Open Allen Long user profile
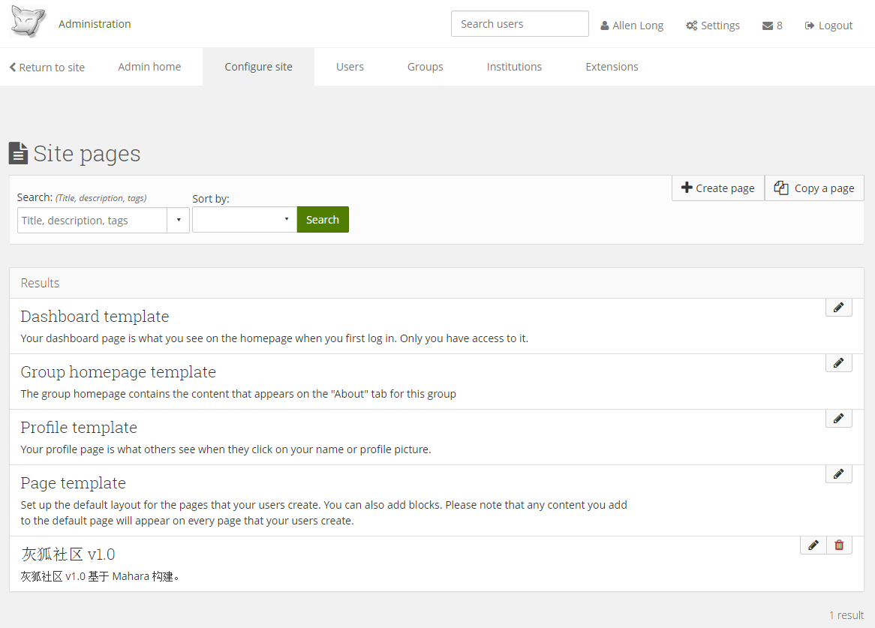 [x=632, y=26]
